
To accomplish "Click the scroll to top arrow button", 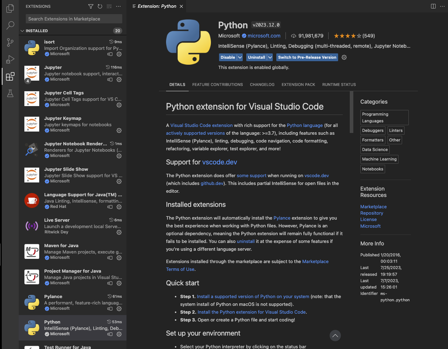I will (x=335, y=336).
